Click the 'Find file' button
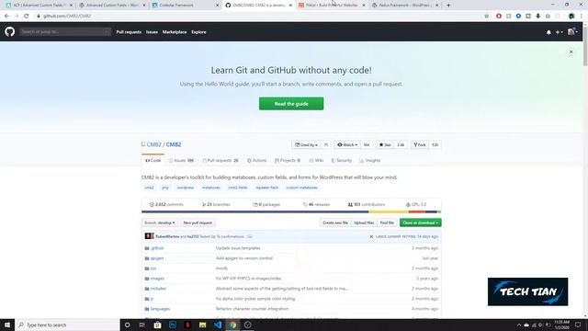Screen dimensions: 588x331 [x=387, y=223]
